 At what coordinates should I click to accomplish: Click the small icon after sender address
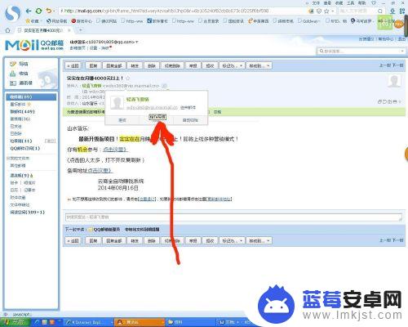coord(164,86)
